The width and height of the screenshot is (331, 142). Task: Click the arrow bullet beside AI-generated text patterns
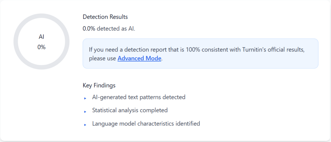[85, 98]
